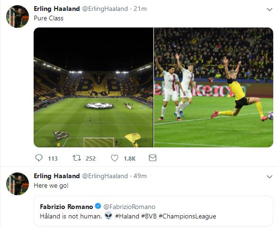The image size is (278, 227).
Task: Open the #Haland hashtag
Action: tap(127, 217)
